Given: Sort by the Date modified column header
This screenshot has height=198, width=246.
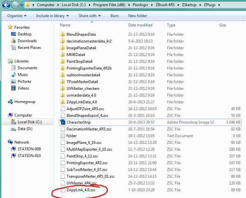Looking at the screenshot, I should [140, 25].
